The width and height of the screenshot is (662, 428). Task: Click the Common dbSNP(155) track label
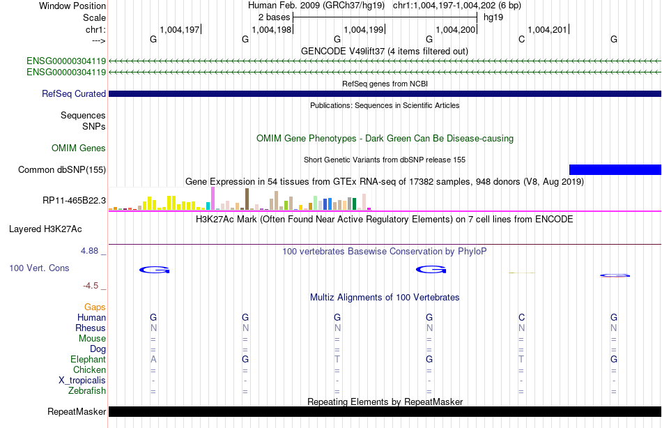62,169
